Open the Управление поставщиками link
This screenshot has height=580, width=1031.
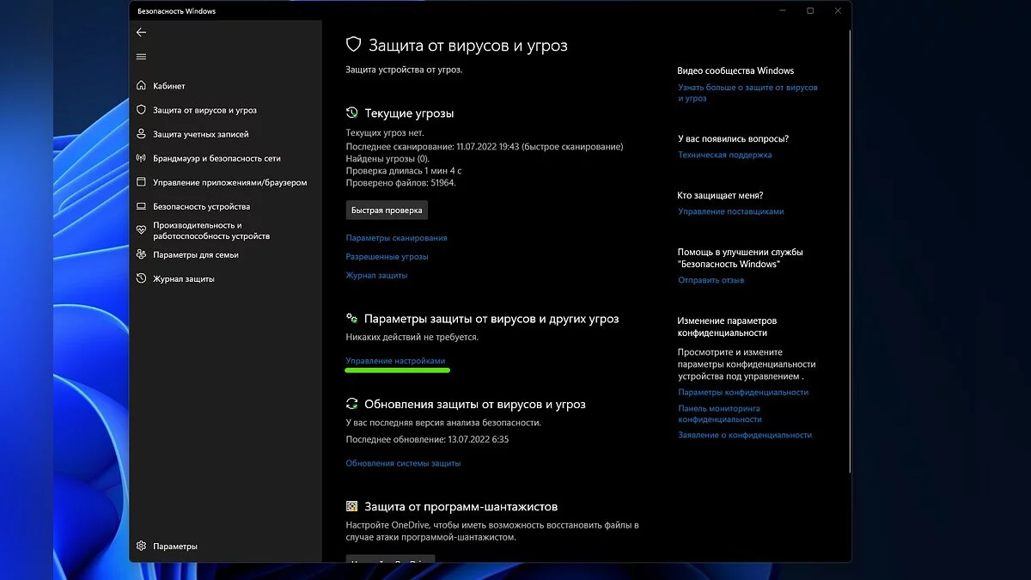coord(730,211)
